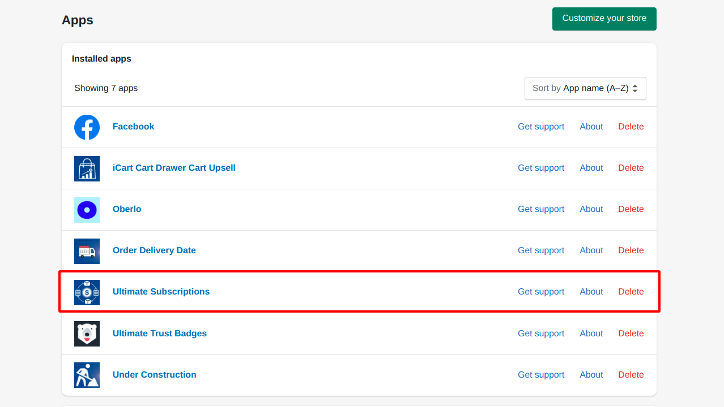Get support for Facebook app
Viewport: 724px width, 407px height.
pos(541,127)
